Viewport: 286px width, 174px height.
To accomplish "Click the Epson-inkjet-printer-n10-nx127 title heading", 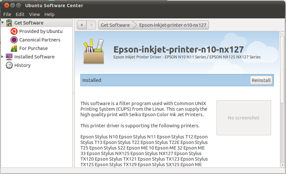I will [178, 49].
